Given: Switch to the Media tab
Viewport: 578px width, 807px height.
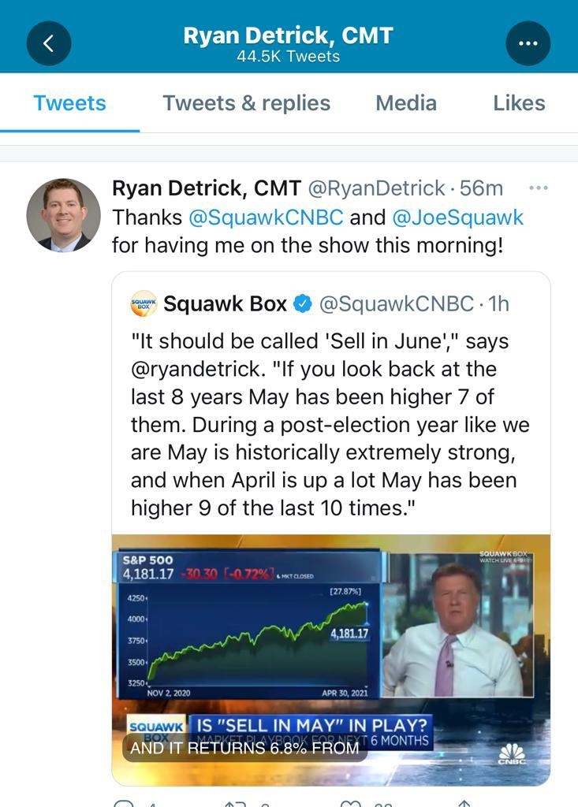Looking at the screenshot, I should [406, 102].
